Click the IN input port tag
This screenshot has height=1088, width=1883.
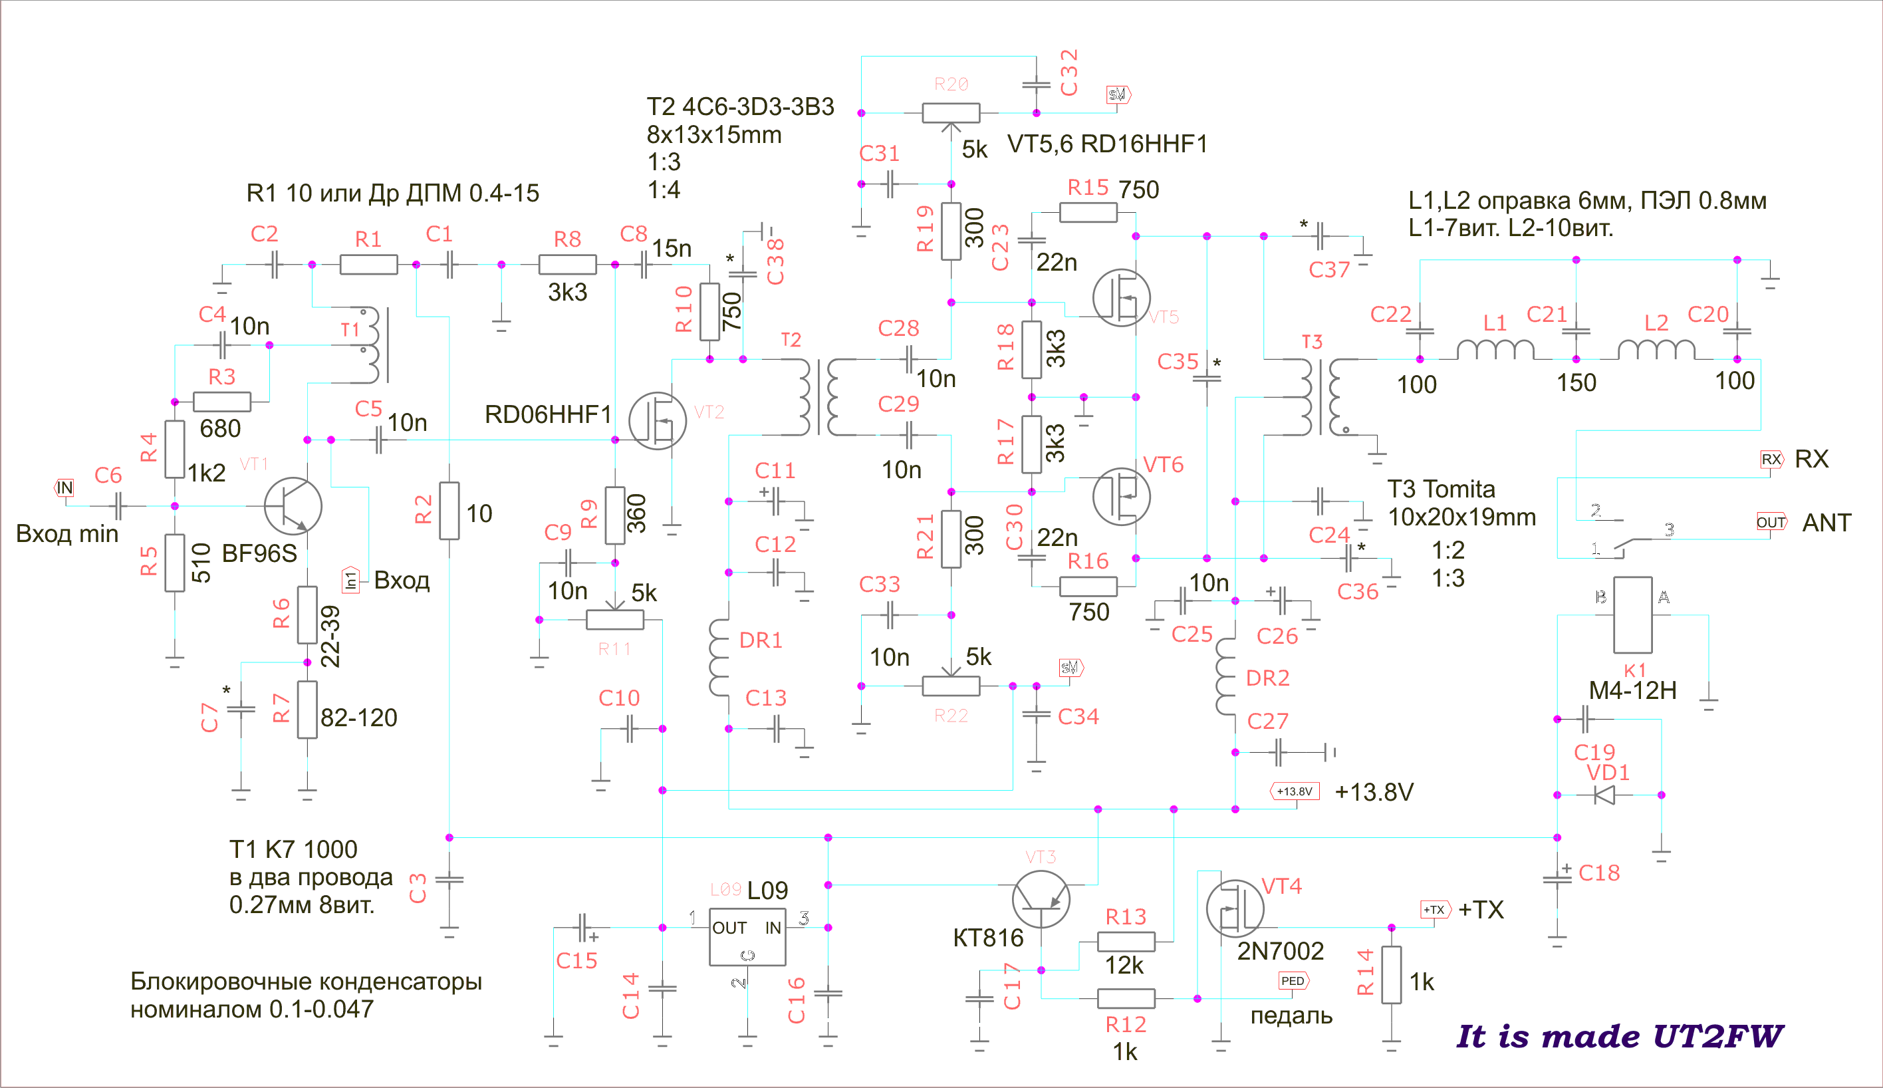tap(64, 488)
